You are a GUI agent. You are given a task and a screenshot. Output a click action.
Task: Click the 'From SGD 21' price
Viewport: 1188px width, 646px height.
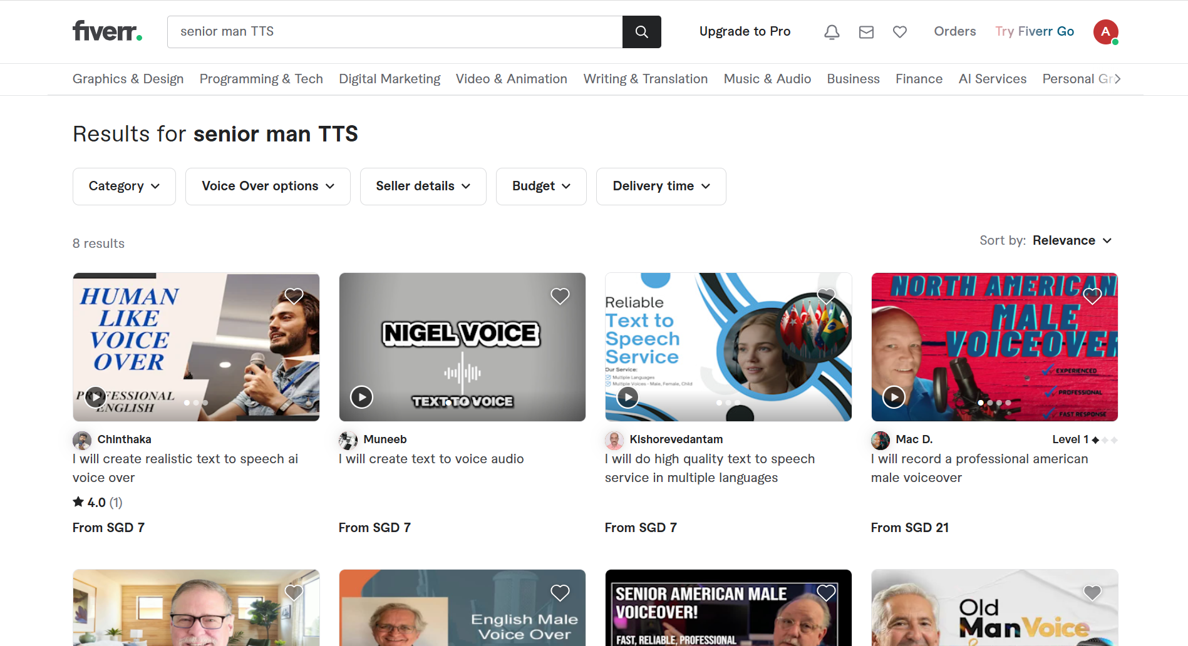910,528
